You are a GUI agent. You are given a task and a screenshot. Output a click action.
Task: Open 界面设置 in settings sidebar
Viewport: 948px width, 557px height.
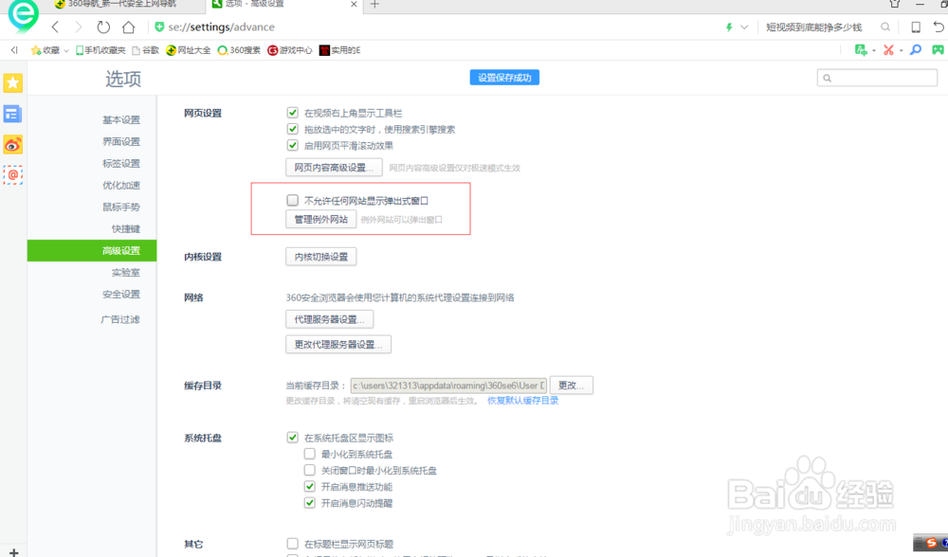tap(121, 141)
